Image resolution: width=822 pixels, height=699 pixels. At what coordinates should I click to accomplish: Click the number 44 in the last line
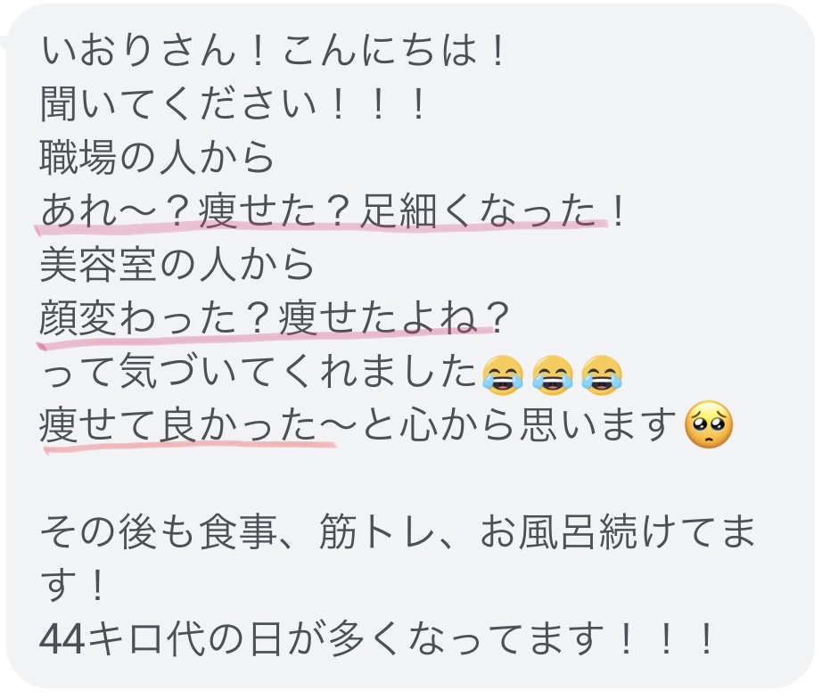point(62,640)
